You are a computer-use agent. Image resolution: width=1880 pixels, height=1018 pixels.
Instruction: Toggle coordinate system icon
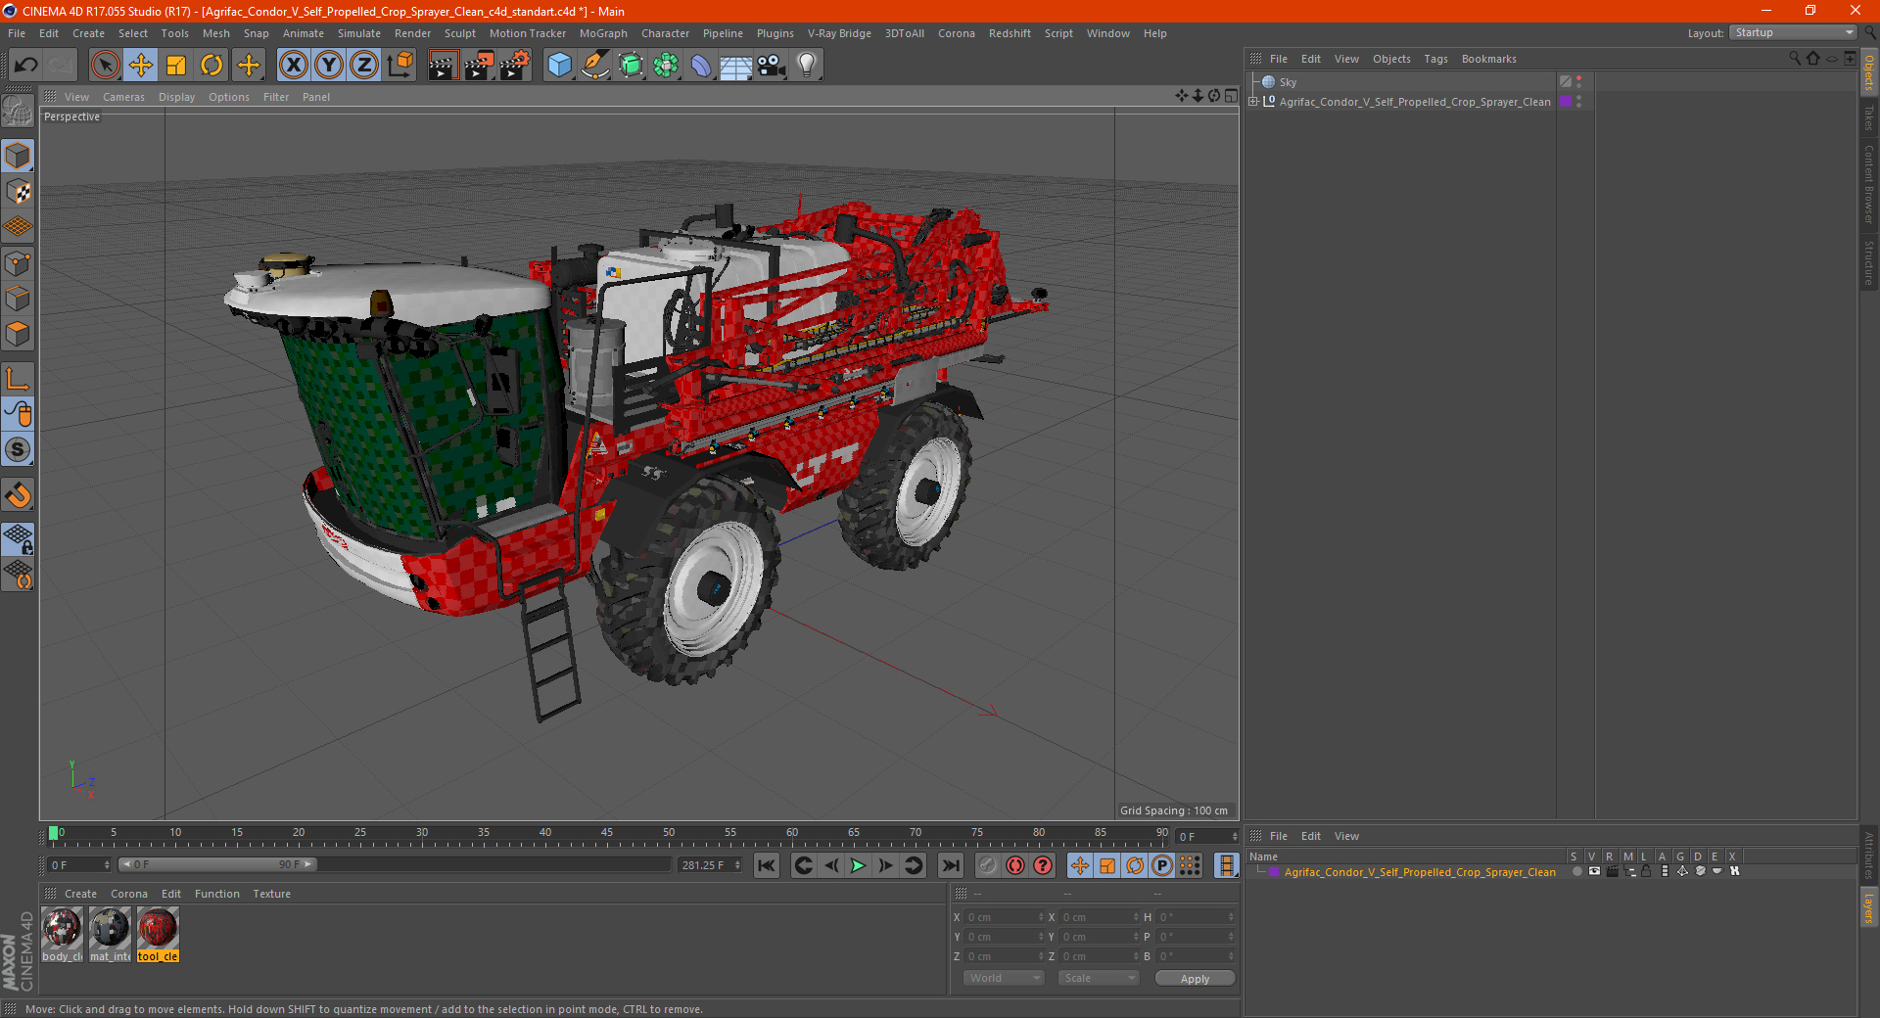click(400, 66)
